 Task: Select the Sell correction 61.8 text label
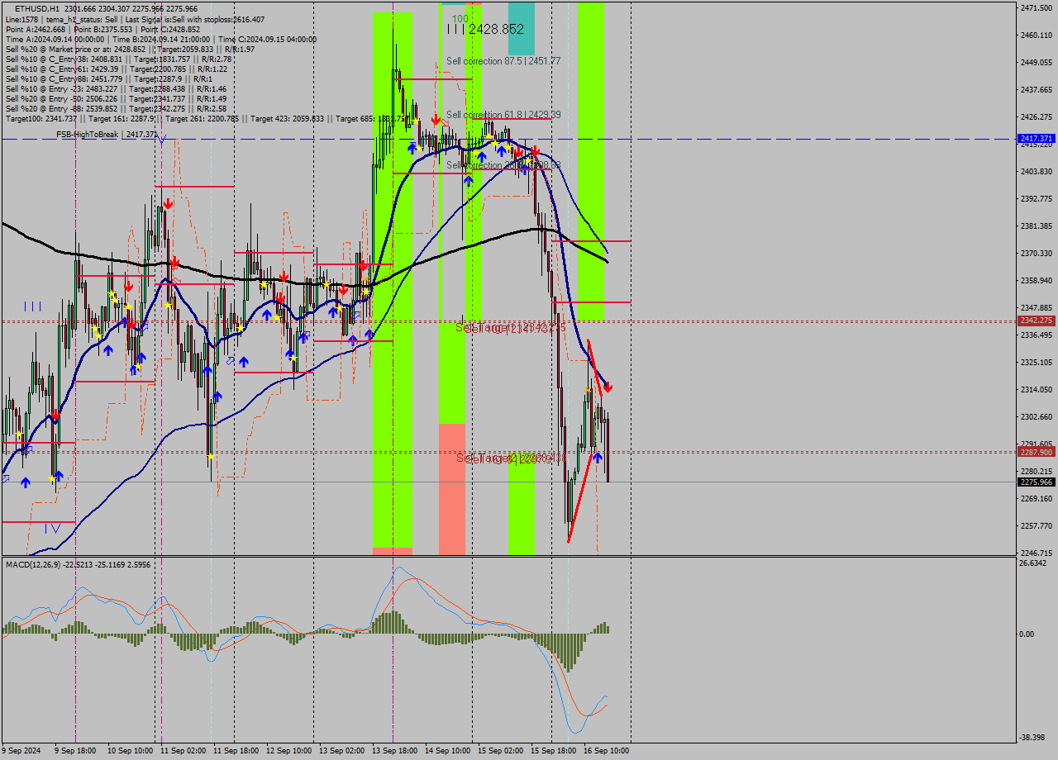tap(503, 115)
